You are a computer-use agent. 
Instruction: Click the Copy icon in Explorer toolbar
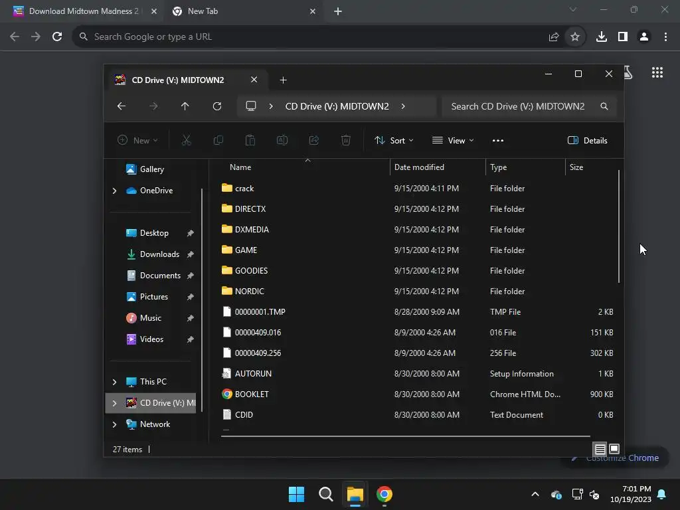tap(218, 140)
